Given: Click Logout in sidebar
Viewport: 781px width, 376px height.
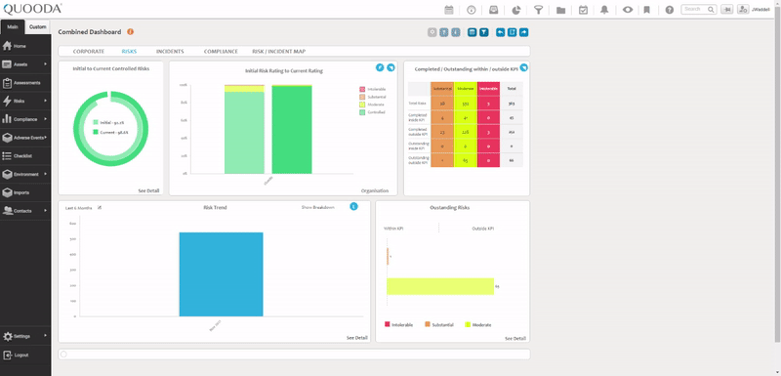Looking at the screenshot, I should pyautogui.click(x=25, y=355).
